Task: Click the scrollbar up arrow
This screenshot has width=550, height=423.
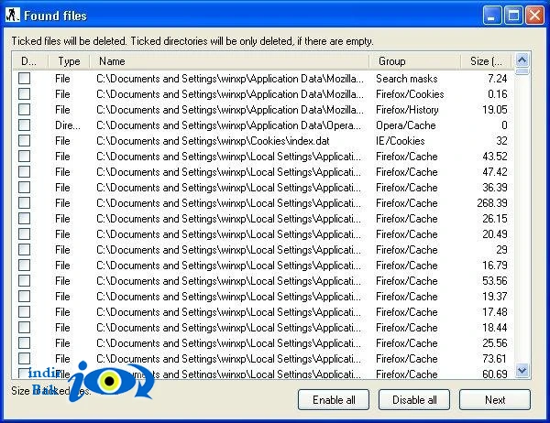Action: click(522, 60)
